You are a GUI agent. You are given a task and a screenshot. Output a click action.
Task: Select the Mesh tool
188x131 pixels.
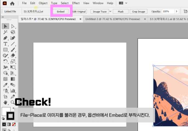(x=5, y=79)
